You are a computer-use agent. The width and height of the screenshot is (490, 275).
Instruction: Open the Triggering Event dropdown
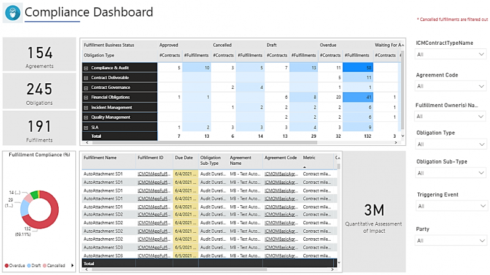tap(450, 206)
